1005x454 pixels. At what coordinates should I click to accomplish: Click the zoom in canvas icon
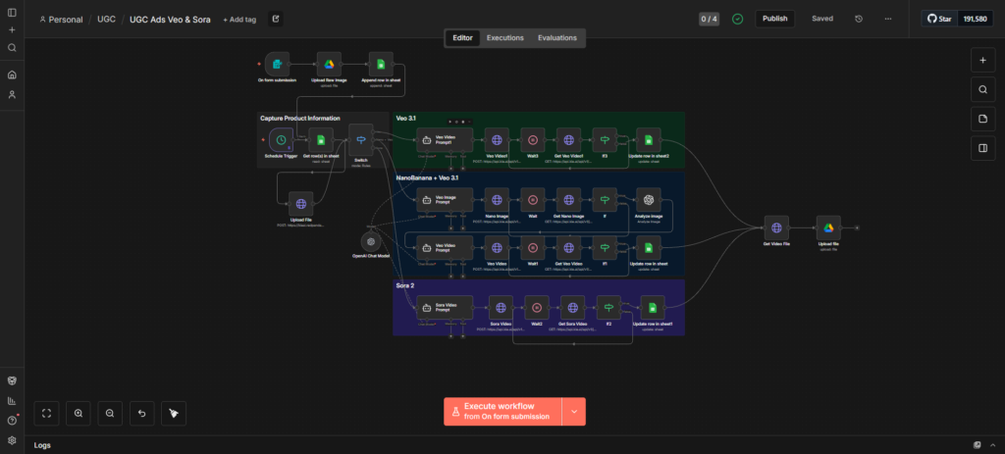pos(79,414)
